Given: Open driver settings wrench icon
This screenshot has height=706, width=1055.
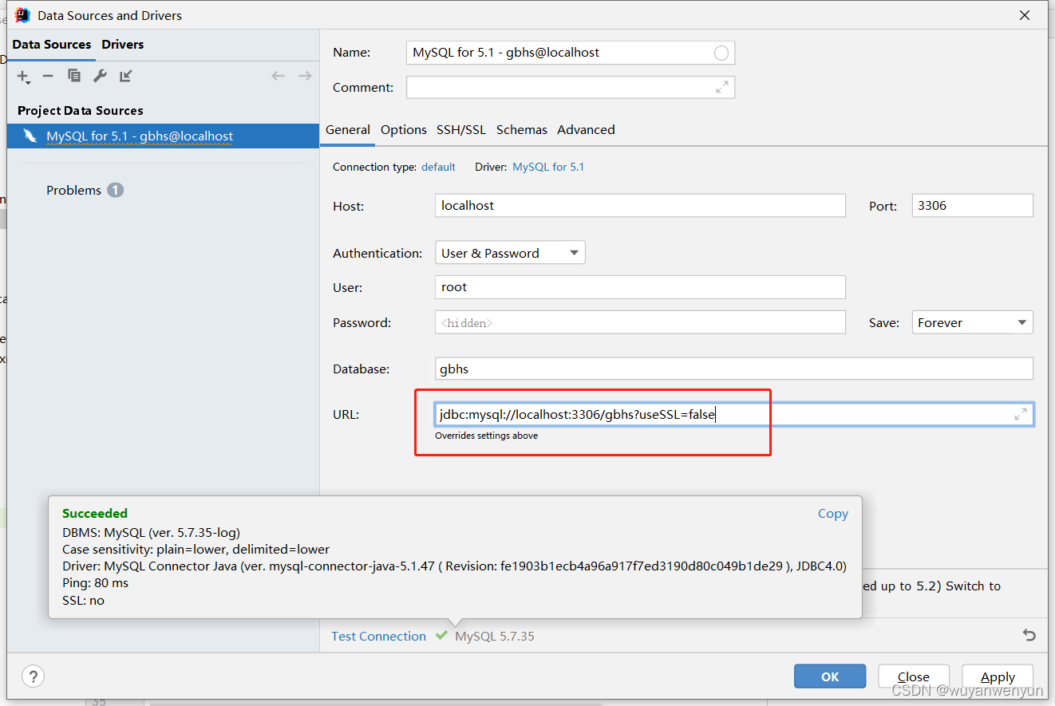Looking at the screenshot, I should coord(100,76).
